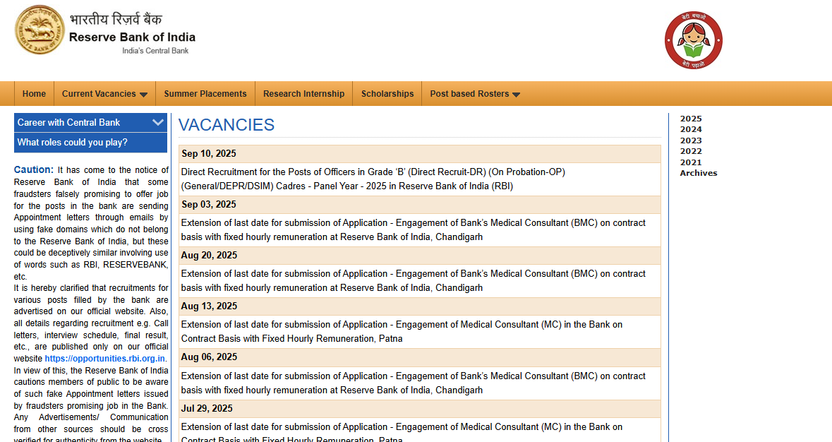Select 2022 in the year sidebar
This screenshot has height=442, width=832.
pos(689,151)
